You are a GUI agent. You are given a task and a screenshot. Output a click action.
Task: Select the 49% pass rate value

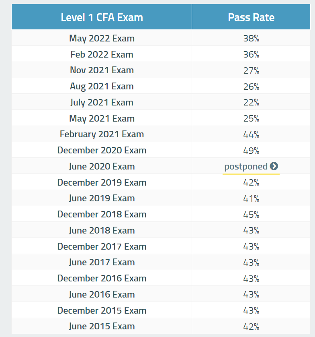251,150
